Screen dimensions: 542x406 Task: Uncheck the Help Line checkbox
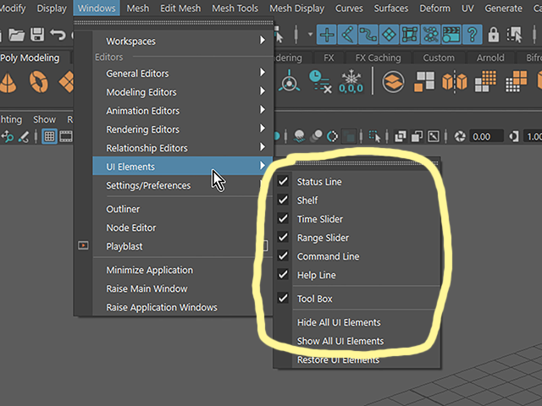tap(283, 274)
